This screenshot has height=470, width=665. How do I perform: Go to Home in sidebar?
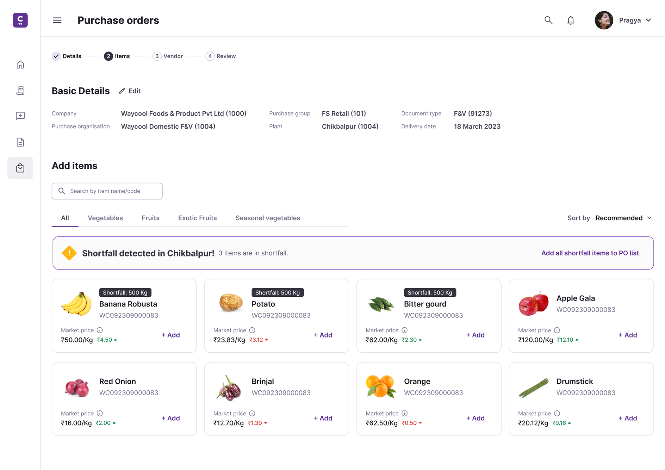(20, 65)
